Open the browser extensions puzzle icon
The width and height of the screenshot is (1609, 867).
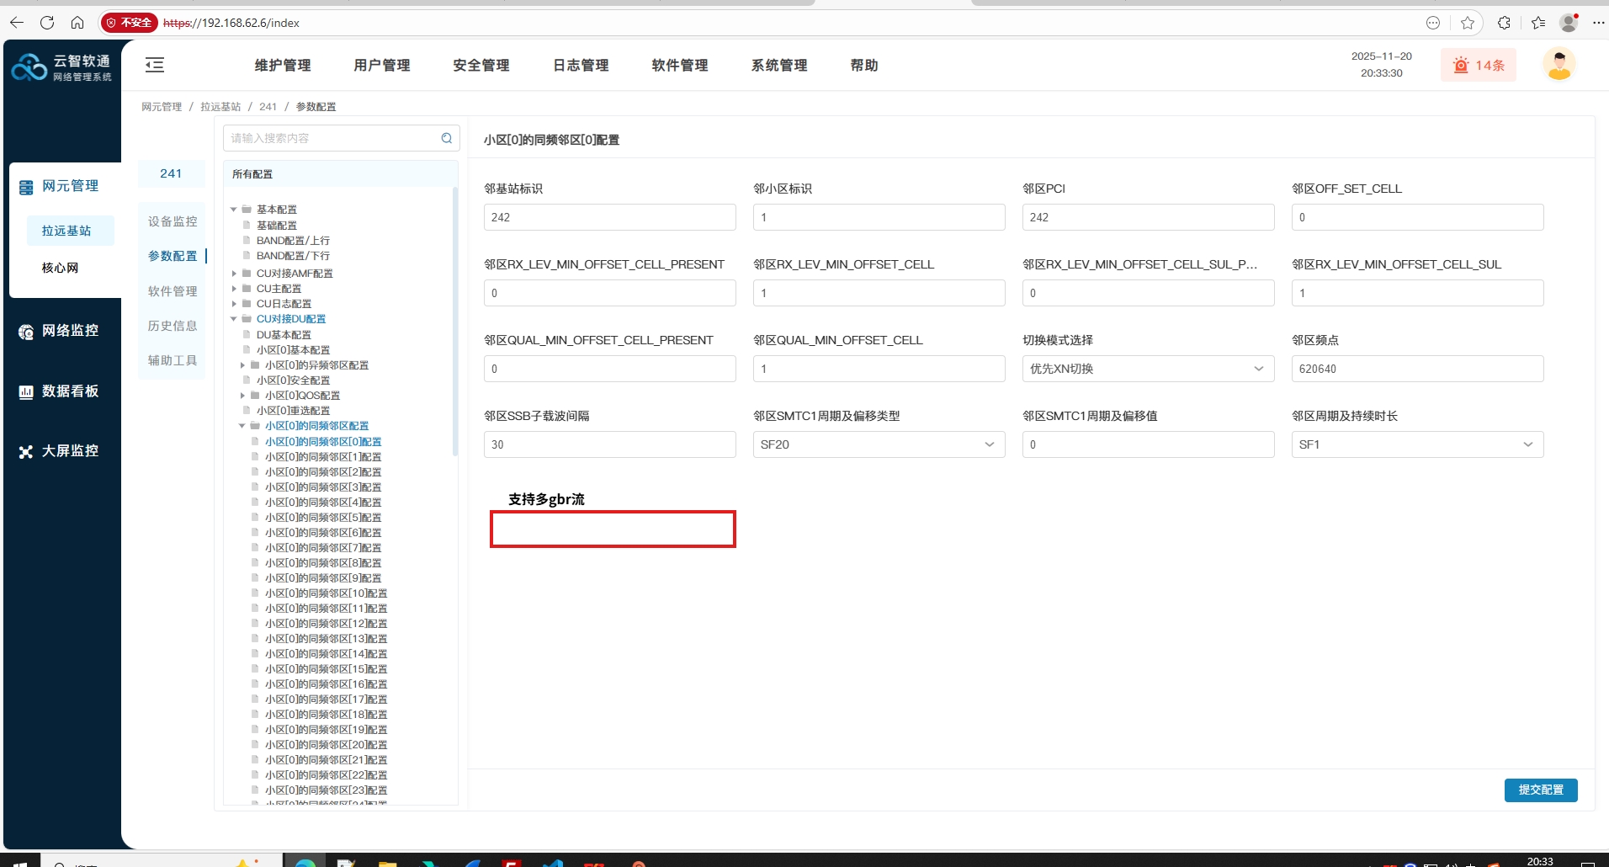coord(1504,23)
